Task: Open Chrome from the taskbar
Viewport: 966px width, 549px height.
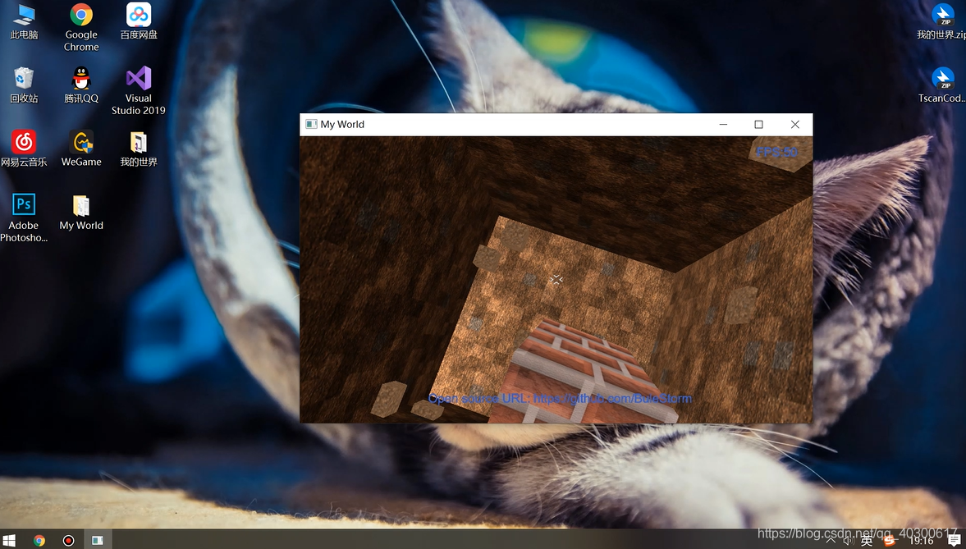Action: click(x=39, y=540)
